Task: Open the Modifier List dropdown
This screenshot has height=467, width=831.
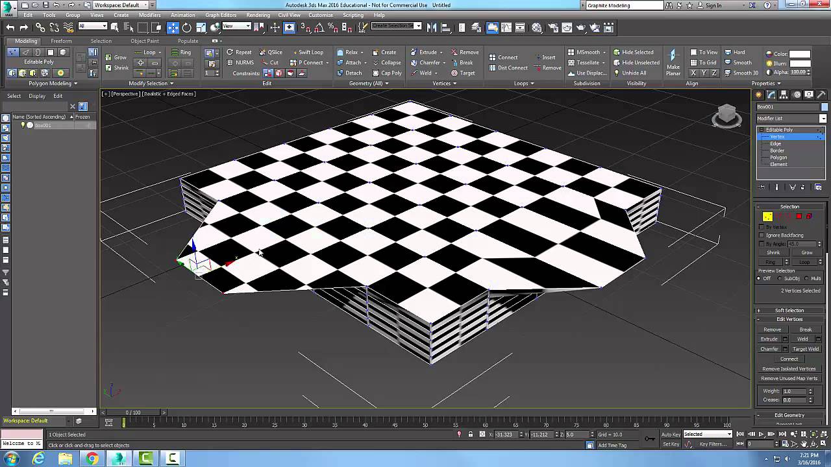Action: [823, 119]
